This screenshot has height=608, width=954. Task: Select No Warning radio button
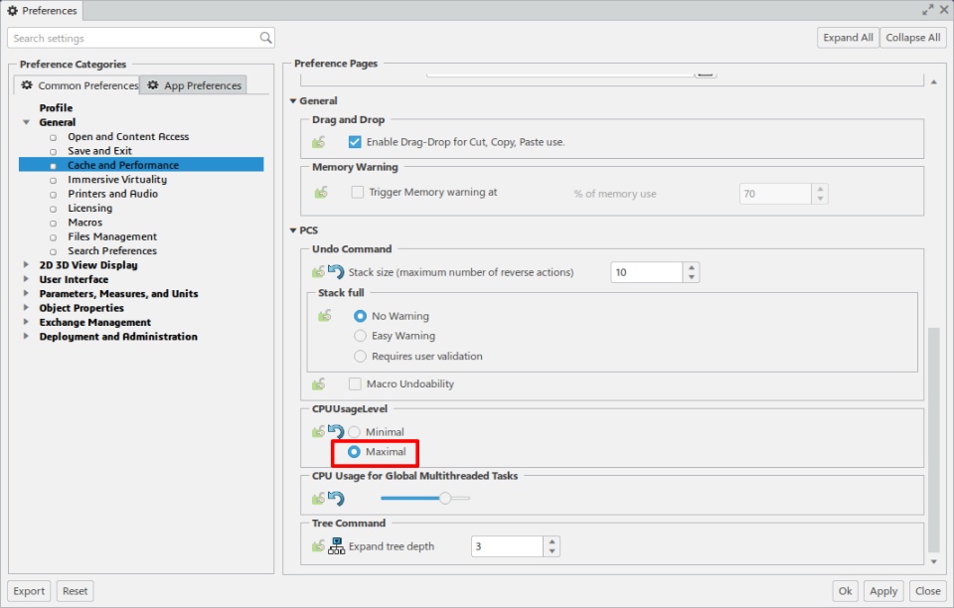point(360,316)
